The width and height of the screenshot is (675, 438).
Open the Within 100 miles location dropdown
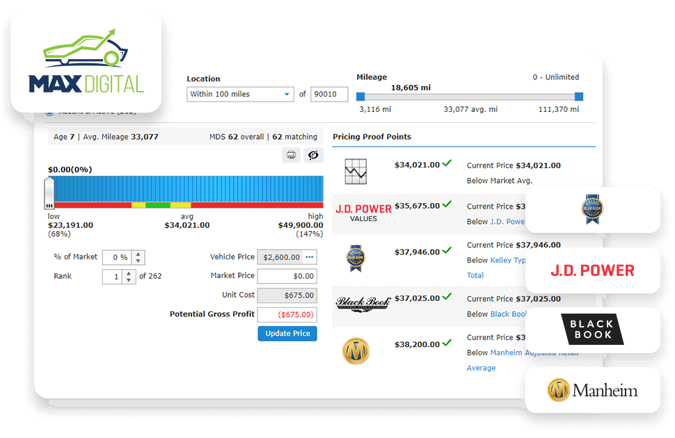coord(240,95)
